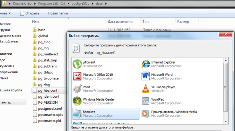Click the Открыть toolbar button

(x=30, y=13)
